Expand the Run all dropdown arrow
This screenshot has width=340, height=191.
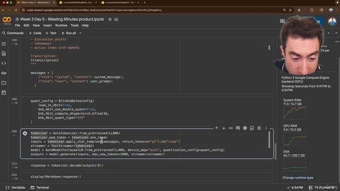point(80,33)
